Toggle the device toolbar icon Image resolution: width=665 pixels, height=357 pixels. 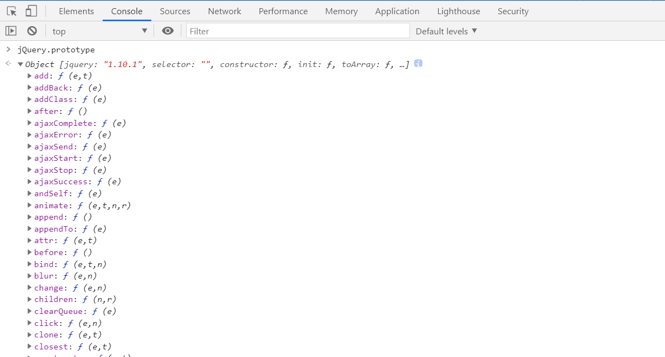coord(31,11)
